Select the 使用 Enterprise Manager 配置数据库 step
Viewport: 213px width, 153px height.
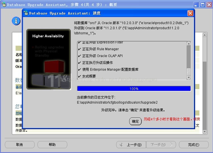(x=110, y=69)
